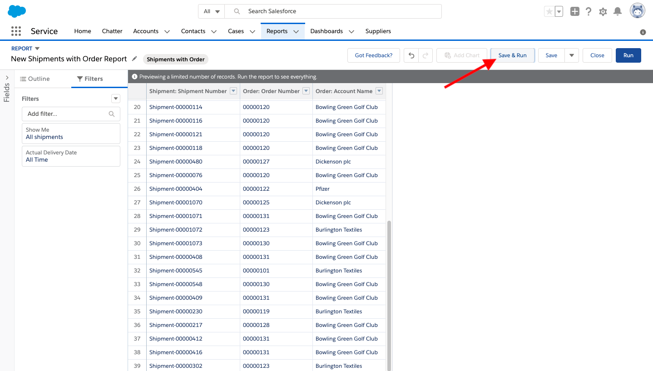
Task: Open the Notifications bell icon
Action: pos(618,11)
